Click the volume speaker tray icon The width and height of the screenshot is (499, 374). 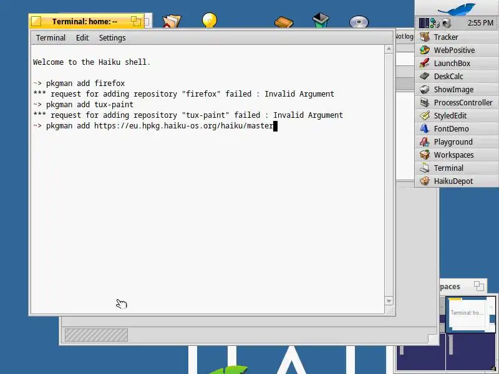point(446,23)
